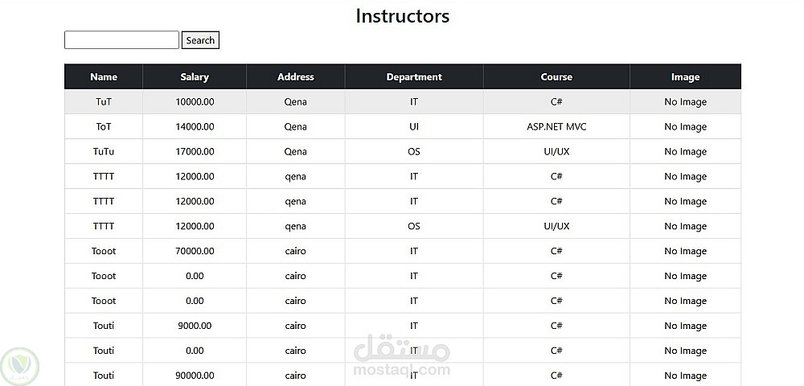Click the 14000.00 salary cell
The width and height of the screenshot is (804, 386).
coord(195,127)
